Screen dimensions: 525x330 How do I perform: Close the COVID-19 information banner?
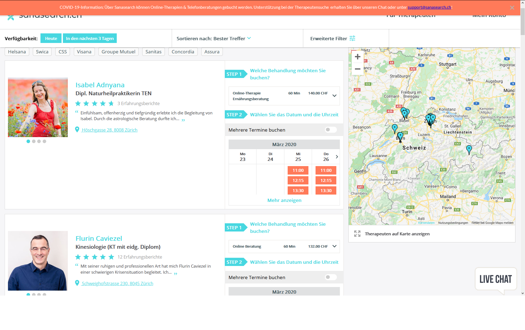(512, 8)
